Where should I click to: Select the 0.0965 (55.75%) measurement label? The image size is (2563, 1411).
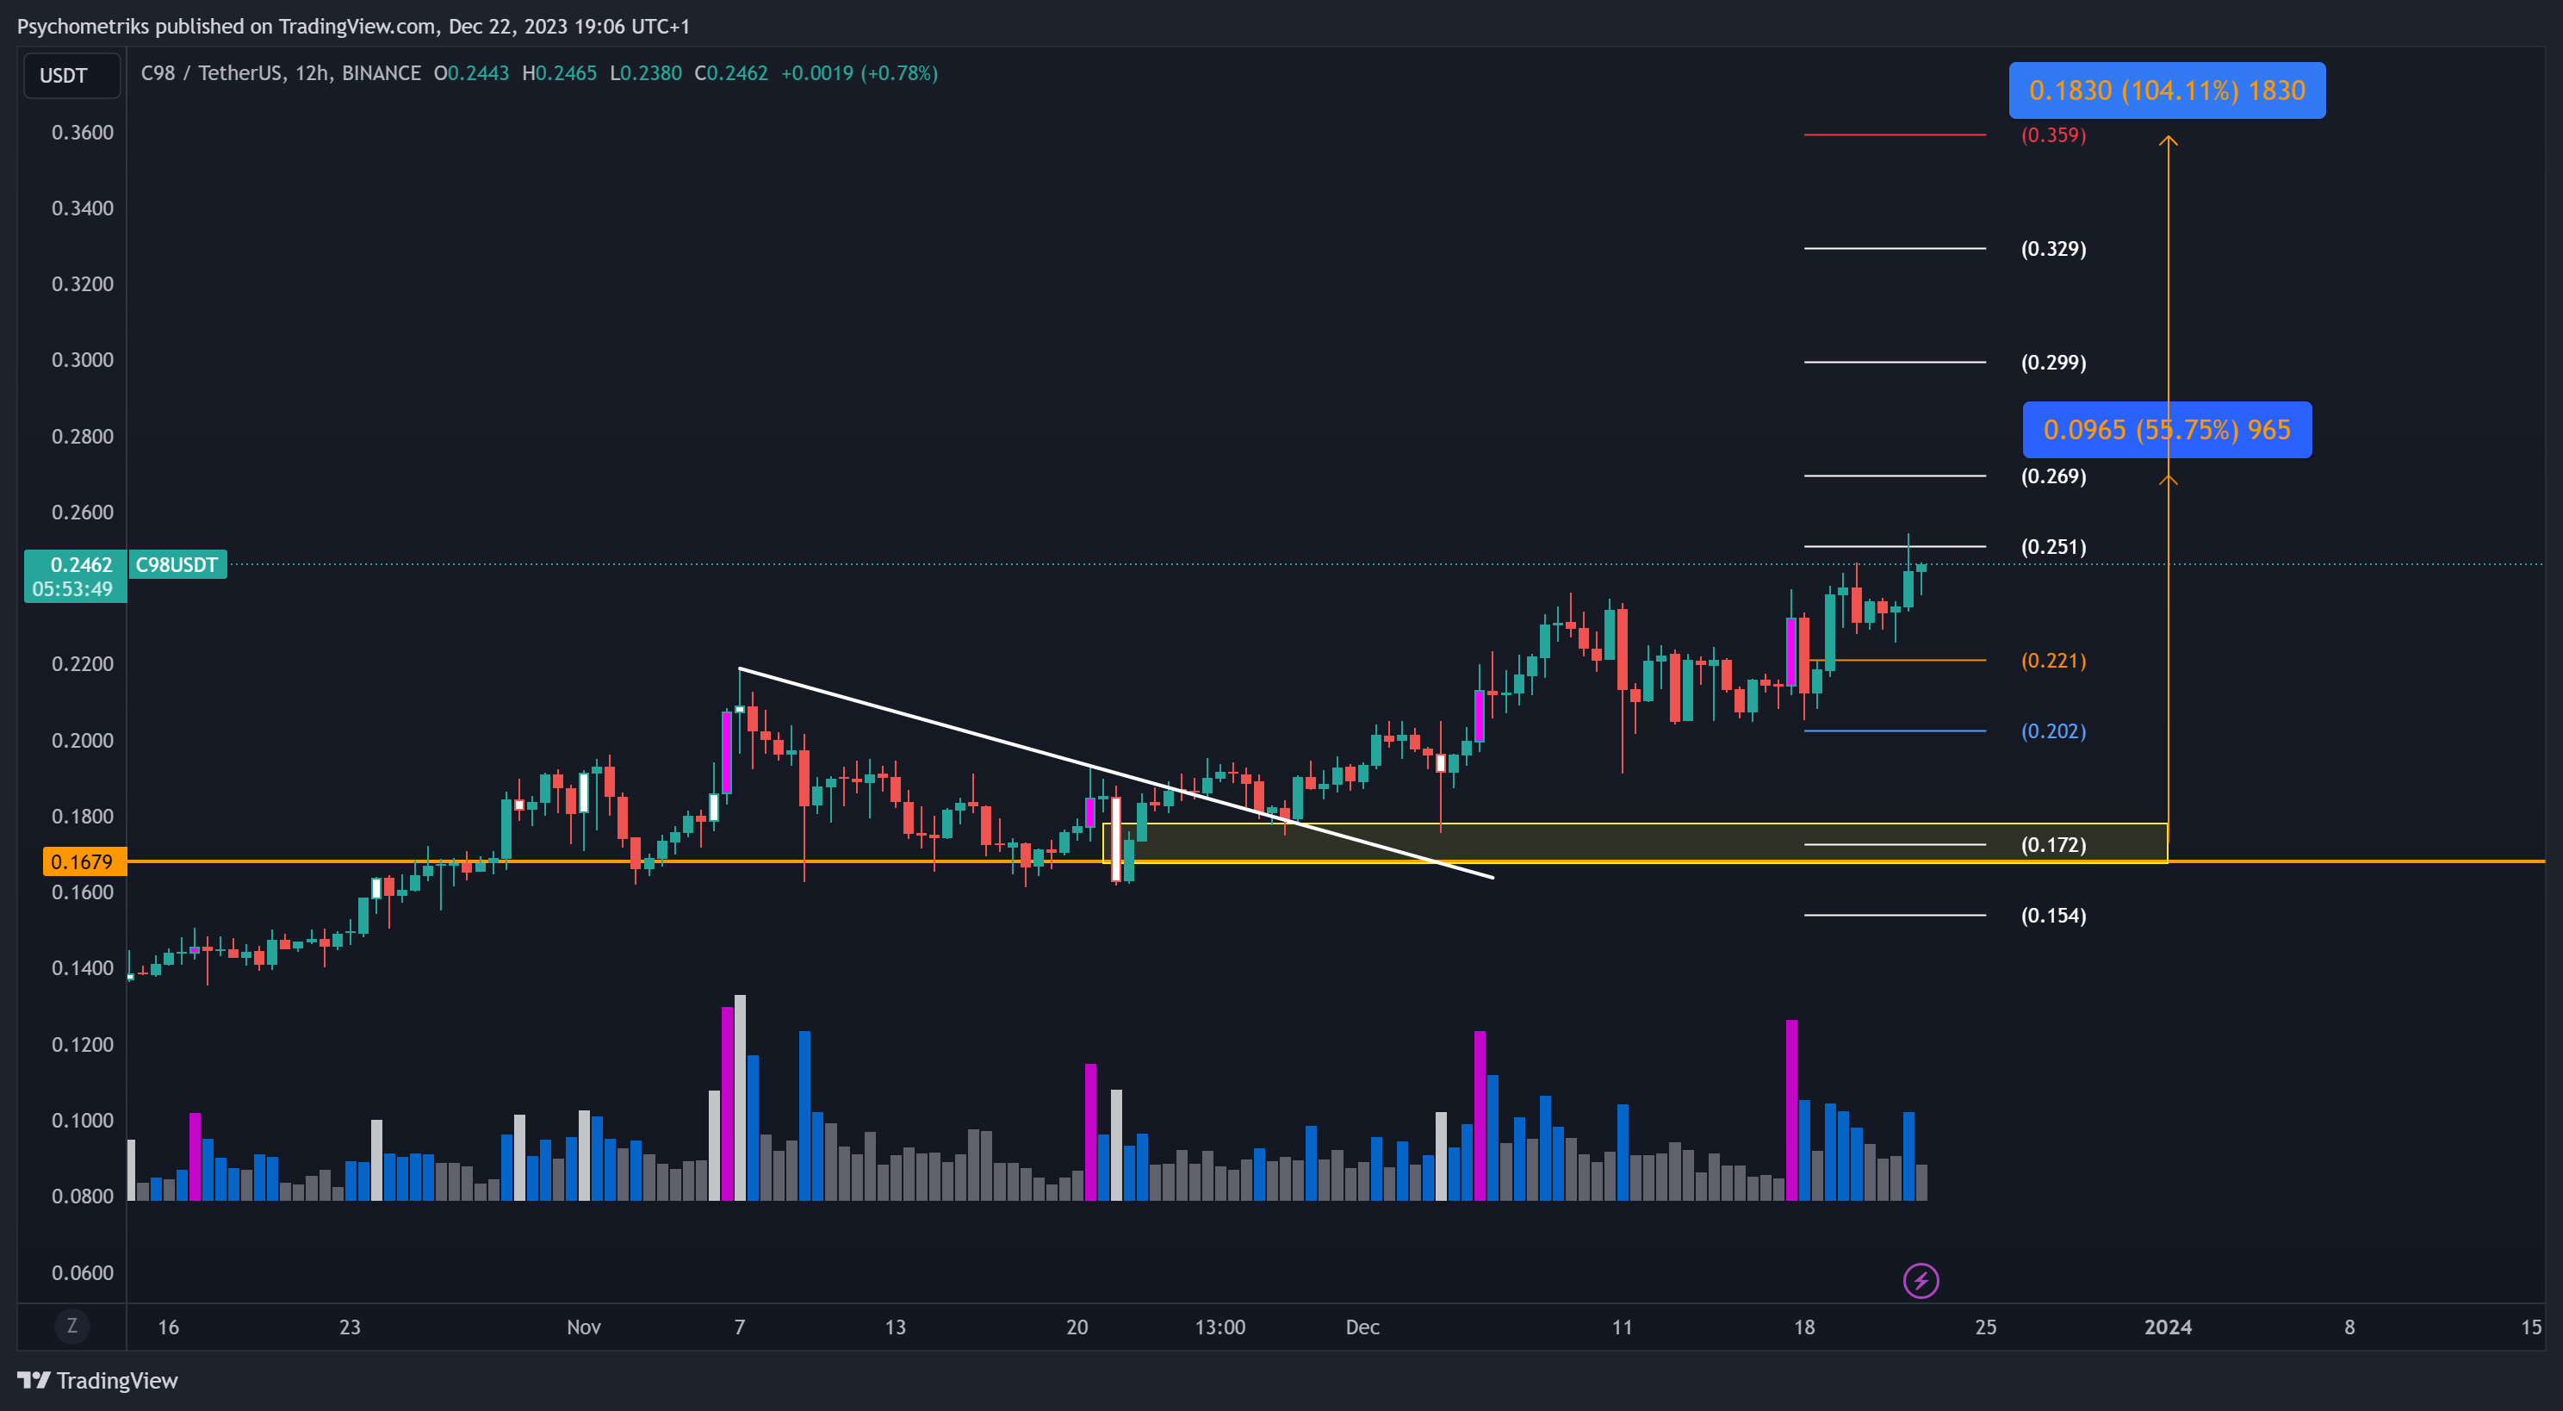(2167, 430)
